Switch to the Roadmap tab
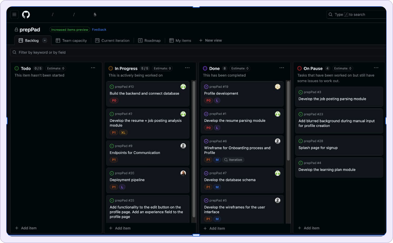This screenshot has height=243, width=393. 149,40
